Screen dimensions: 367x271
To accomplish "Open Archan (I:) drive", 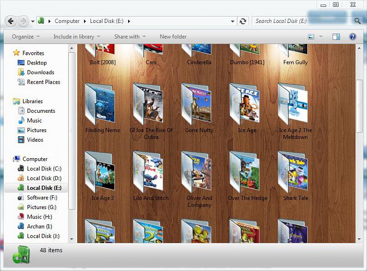I will click(x=40, y=227).
